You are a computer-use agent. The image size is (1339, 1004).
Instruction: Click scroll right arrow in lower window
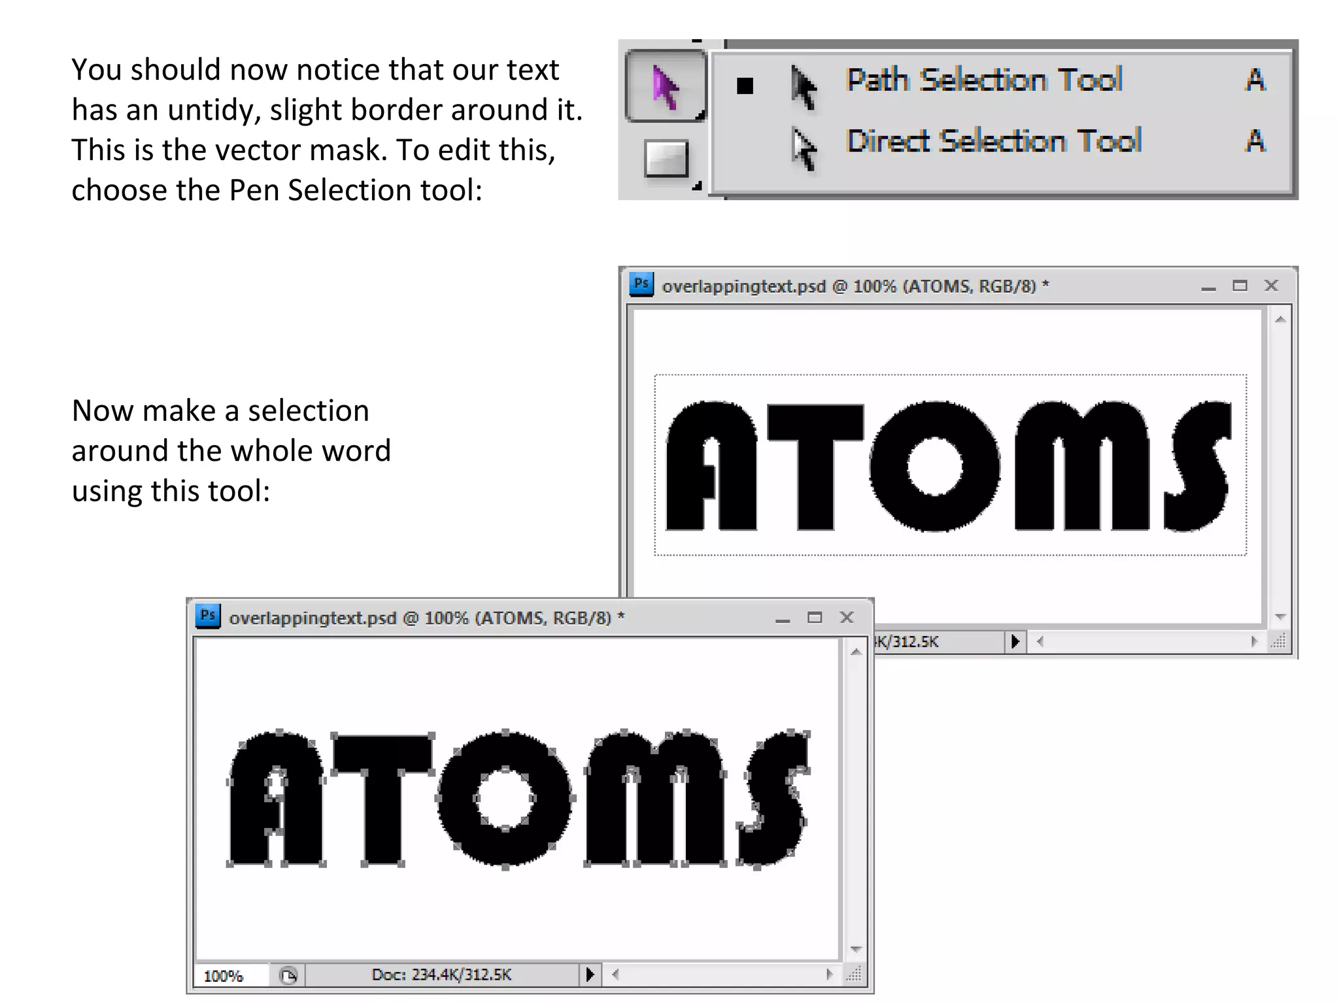[x=829, y=975]
